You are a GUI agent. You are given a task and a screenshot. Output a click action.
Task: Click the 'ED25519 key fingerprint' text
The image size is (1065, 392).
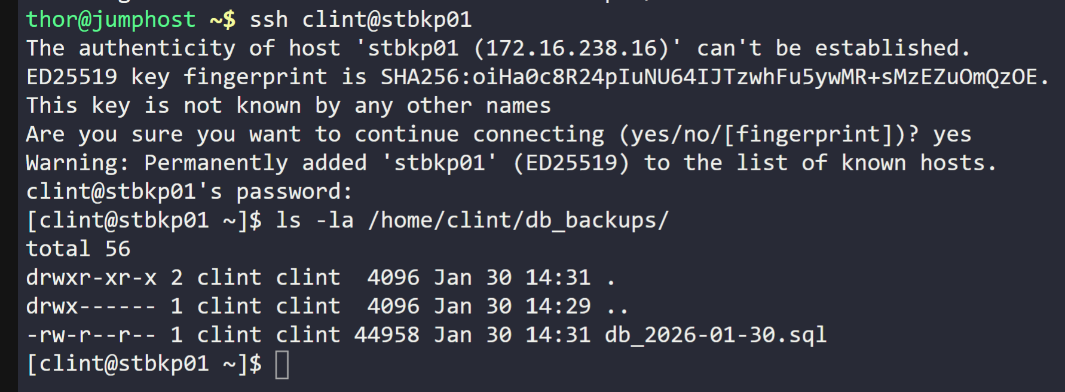(176, 77)
